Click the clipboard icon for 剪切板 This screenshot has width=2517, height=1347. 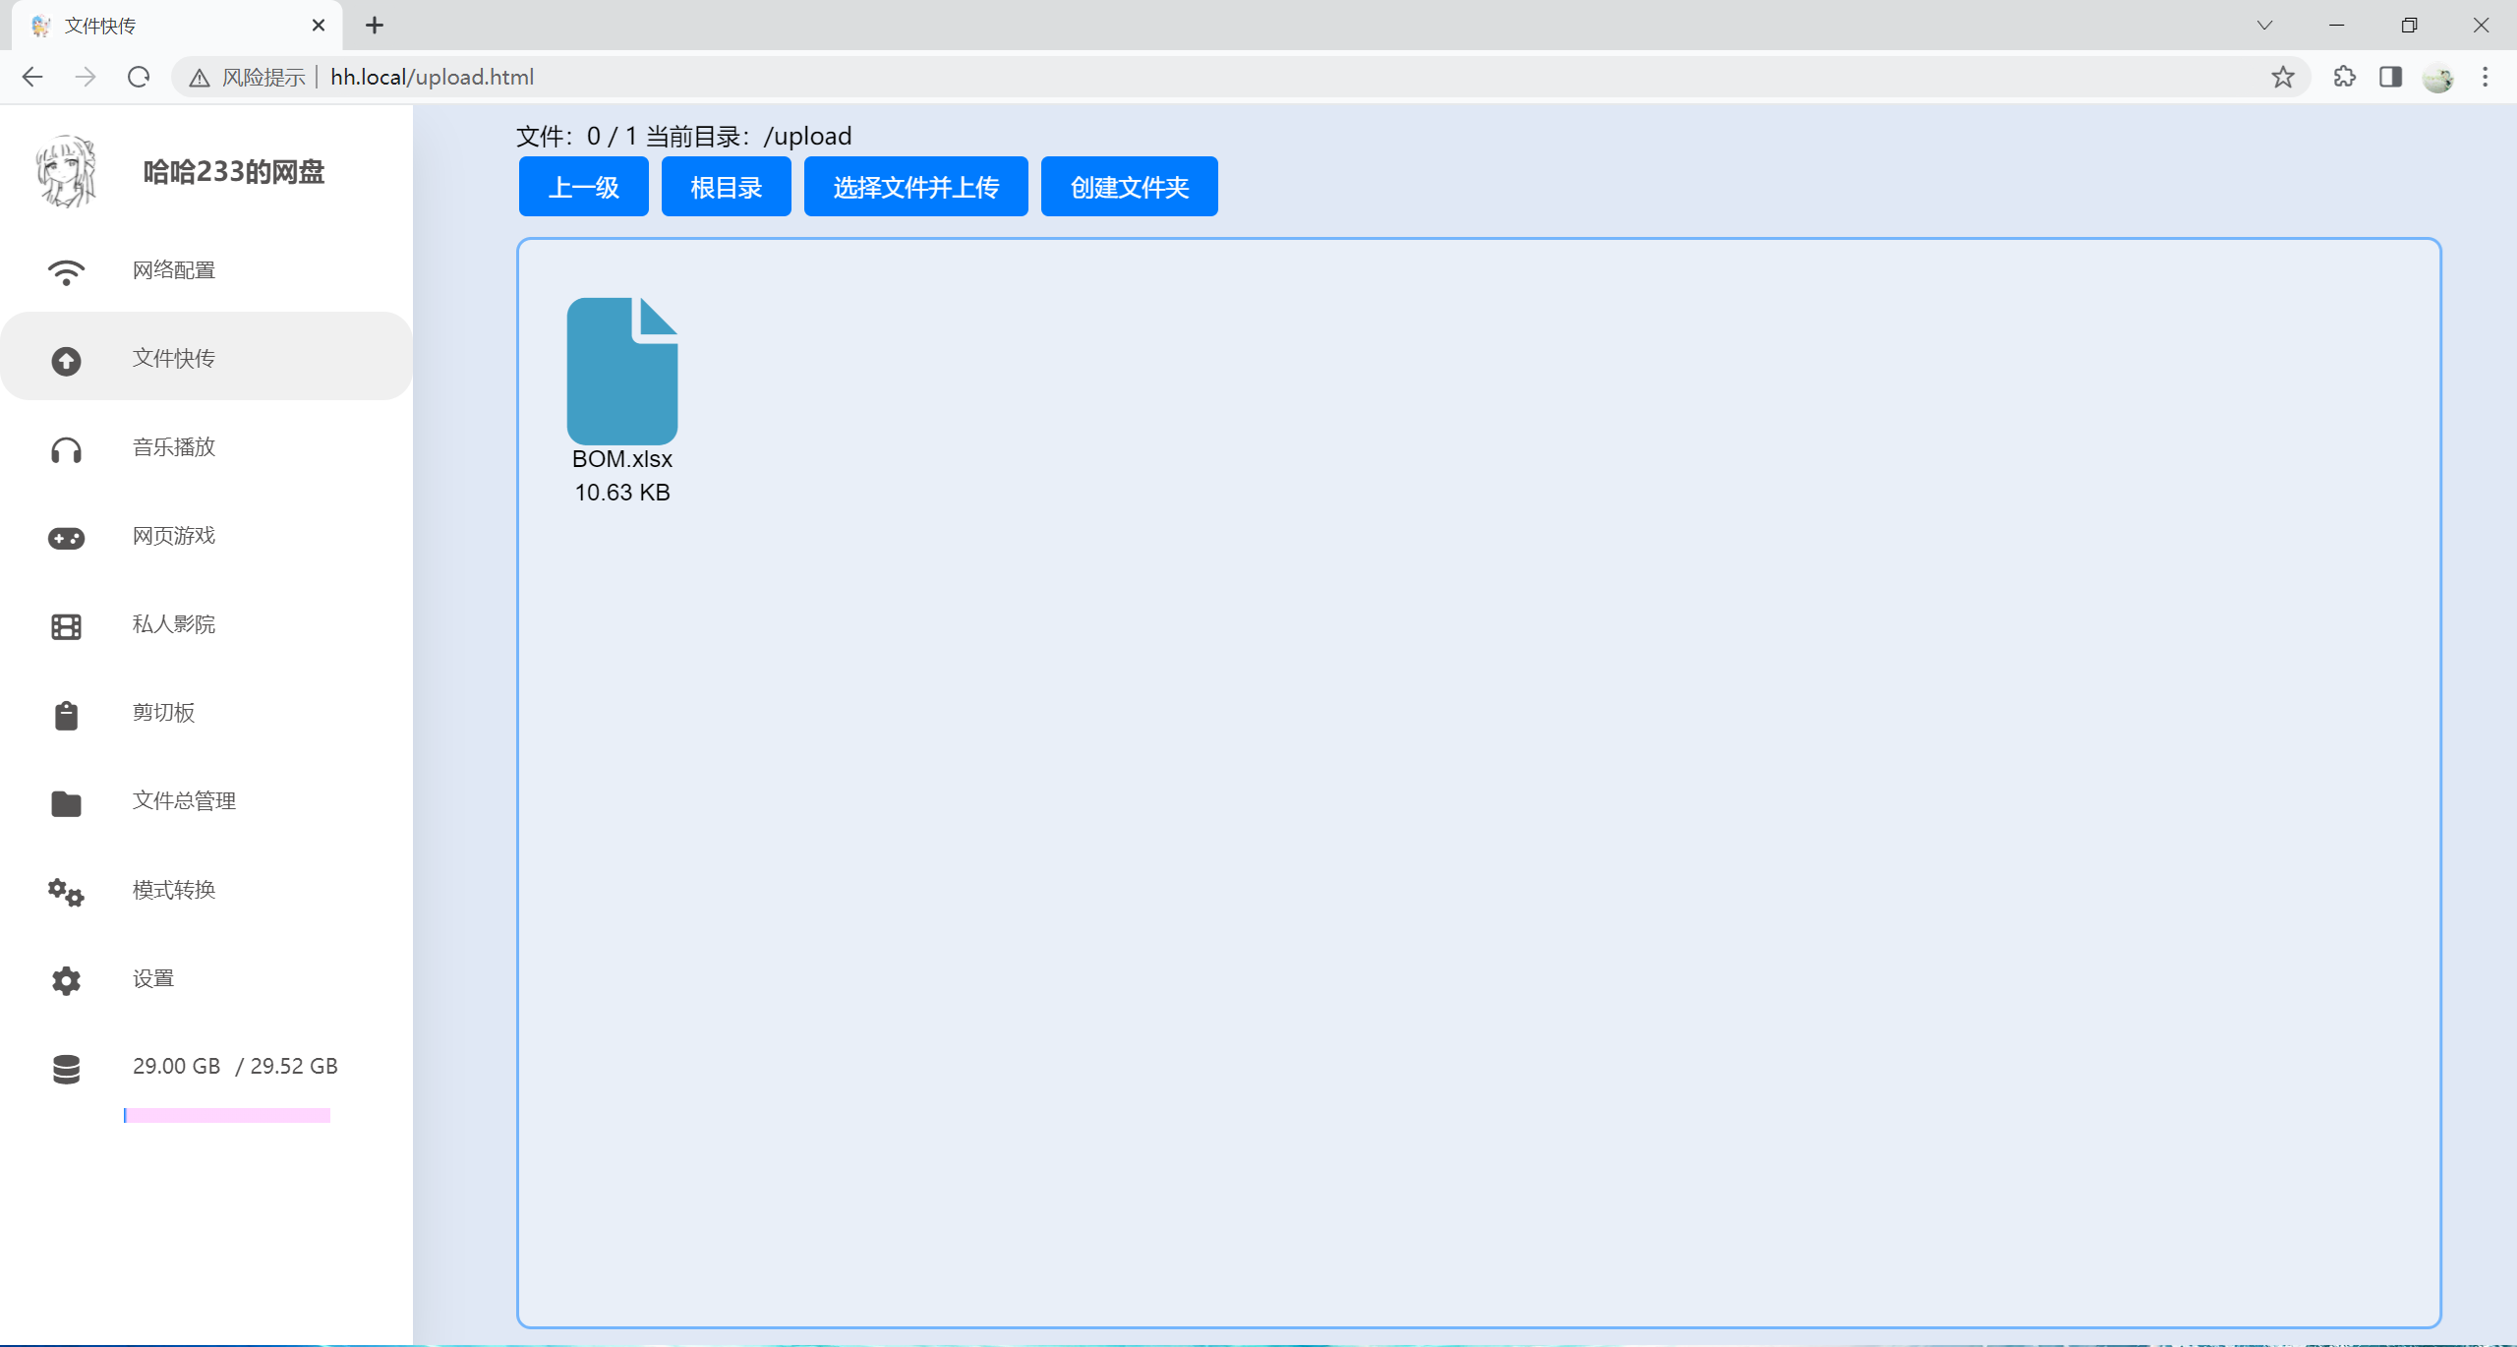click(x=66, y=715)
